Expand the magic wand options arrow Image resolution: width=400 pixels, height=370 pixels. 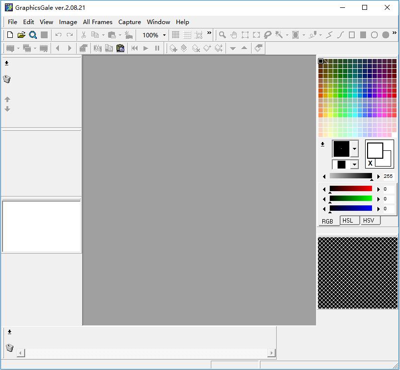[x=287, y=35]
